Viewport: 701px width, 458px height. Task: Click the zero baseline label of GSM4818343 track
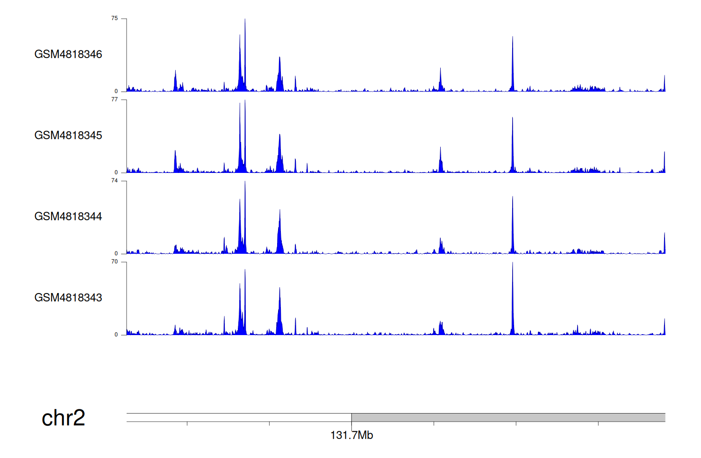click(116, 335)
